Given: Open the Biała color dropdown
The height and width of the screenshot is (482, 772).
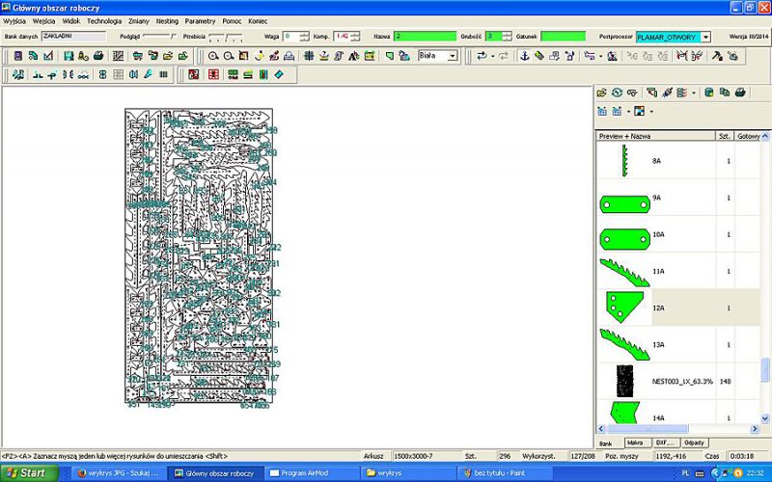Looking at the screenshot, I should [452, 56].
